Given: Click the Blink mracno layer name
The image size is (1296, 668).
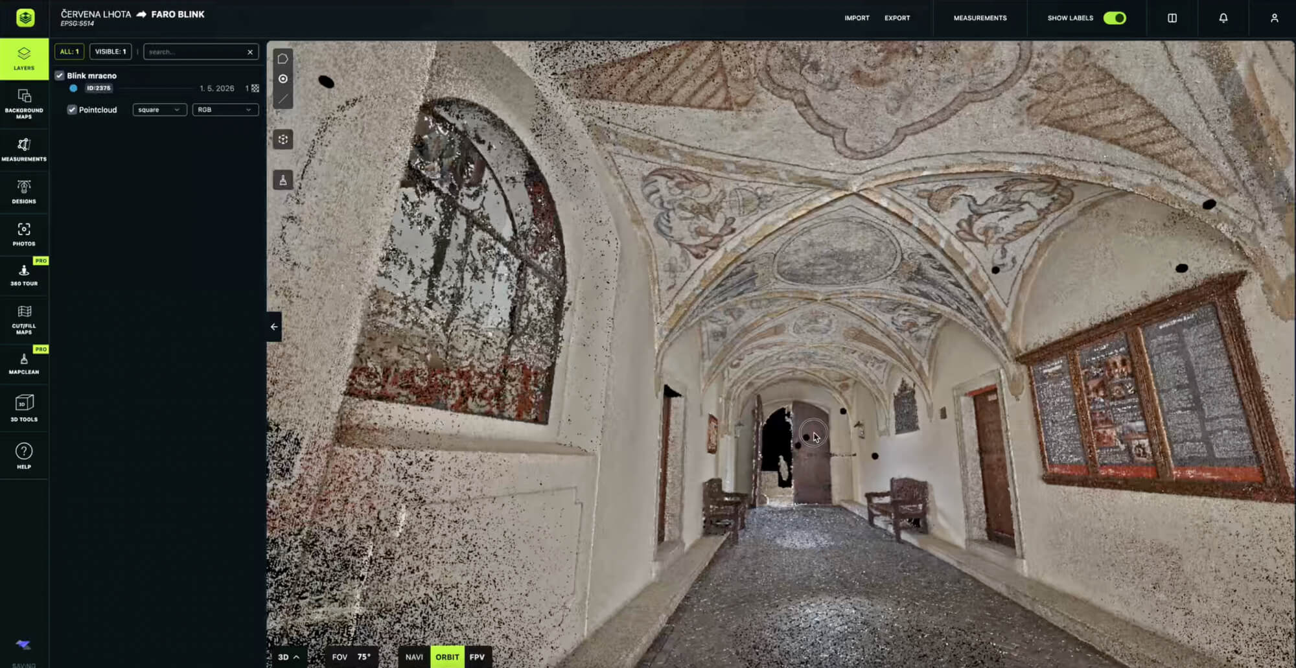Looking at the screenshot, I should [x=91, y=76].
